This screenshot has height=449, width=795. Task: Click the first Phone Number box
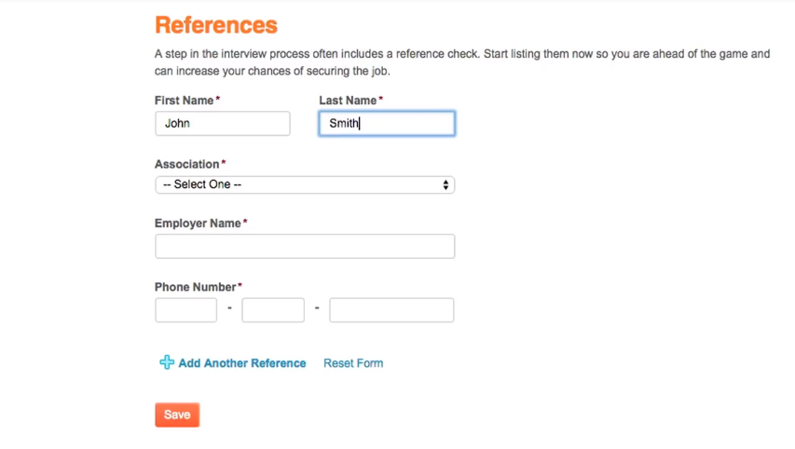(186, 310)
